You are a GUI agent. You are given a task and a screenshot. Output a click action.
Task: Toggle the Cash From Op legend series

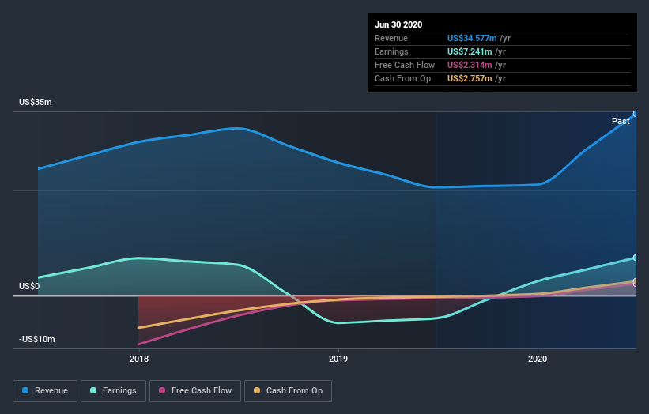coord(288,391)
